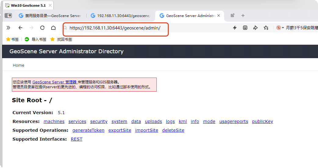Bookmark page with star-plus icon
Image resolution: width=318 pixels, height=168 pixels.
pos(266,28)
